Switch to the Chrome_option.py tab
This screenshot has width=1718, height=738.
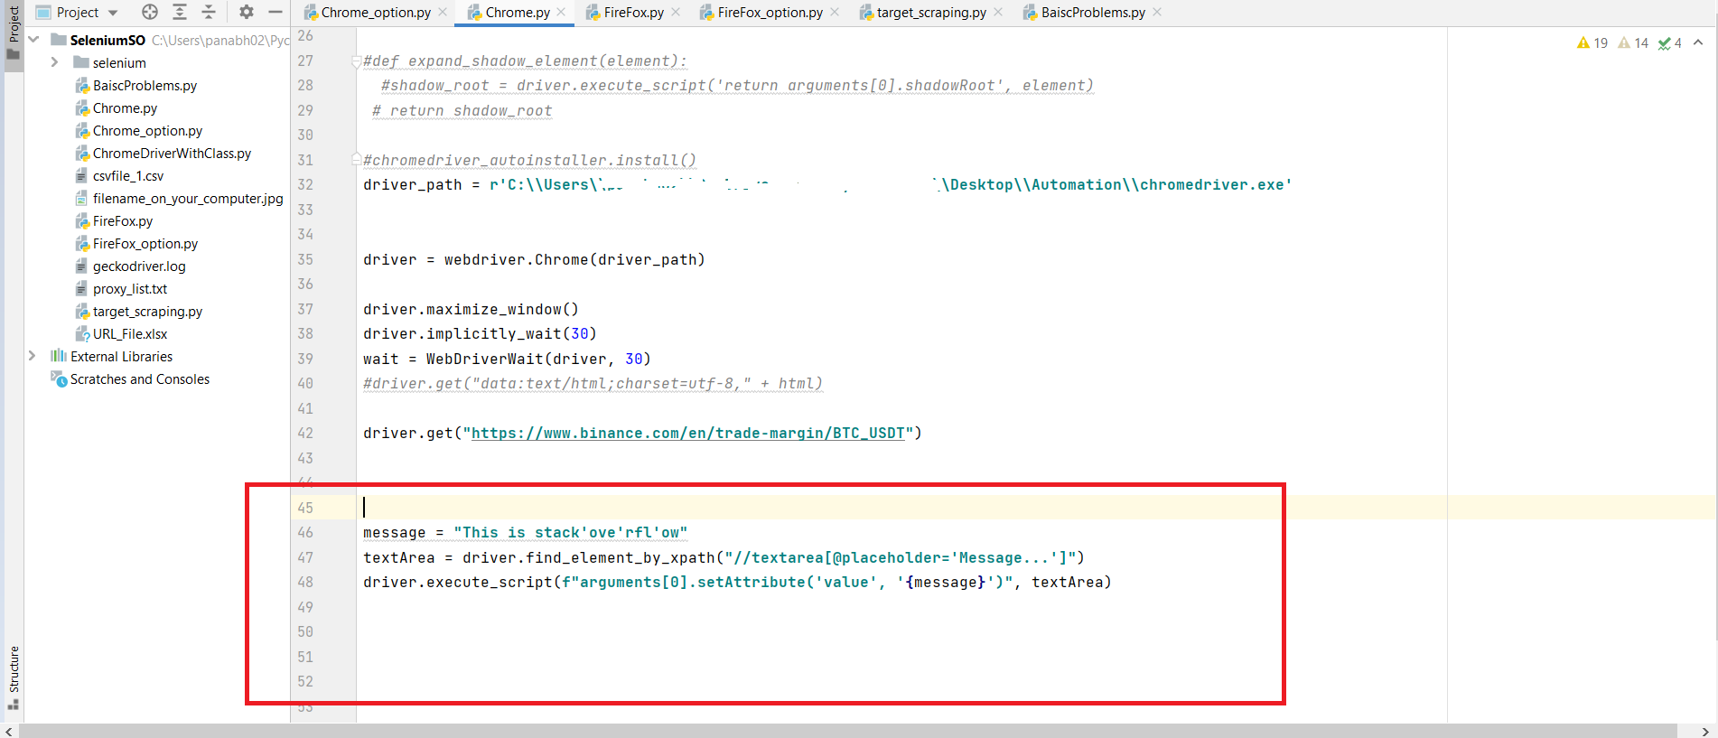click(x=376, y=13)
